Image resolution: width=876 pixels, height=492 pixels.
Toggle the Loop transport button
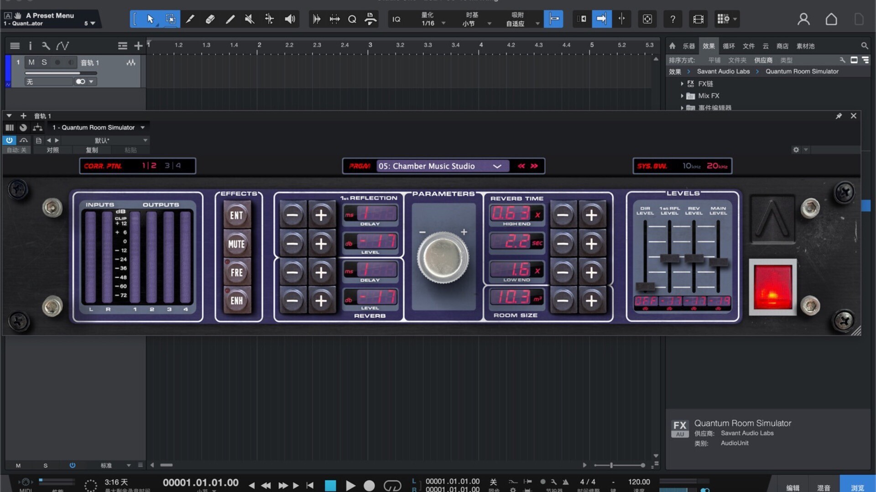tap(392, 486)
